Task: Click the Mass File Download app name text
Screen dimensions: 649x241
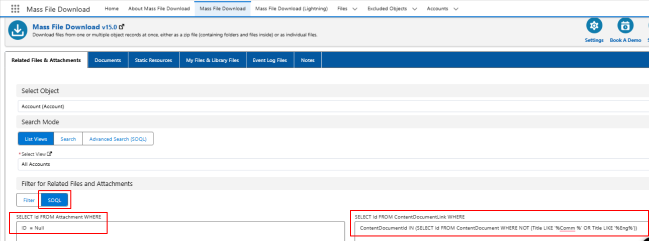Action: [58, 9]
